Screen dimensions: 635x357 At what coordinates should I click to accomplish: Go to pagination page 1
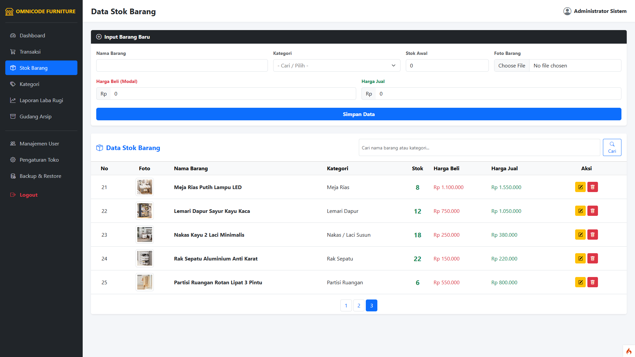coord(346,305)
